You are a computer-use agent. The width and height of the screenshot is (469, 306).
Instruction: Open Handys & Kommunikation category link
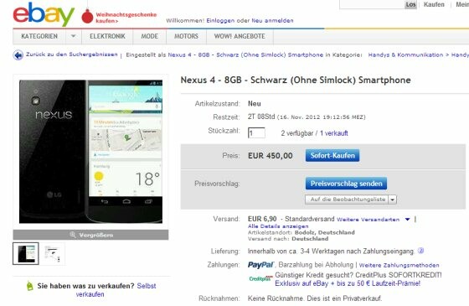pos(405,55)
